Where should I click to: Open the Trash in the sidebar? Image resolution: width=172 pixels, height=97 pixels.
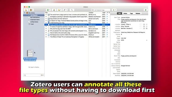(x=32, y=24)
